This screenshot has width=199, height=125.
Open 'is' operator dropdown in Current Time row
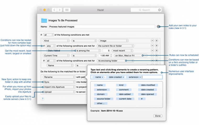(x=84, y=56)
